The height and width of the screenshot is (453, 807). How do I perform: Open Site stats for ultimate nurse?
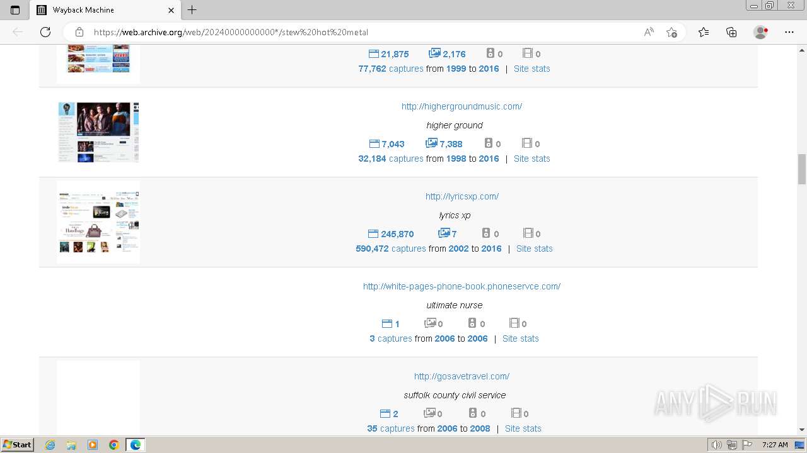pyautogui.click(x=520, y=338)
